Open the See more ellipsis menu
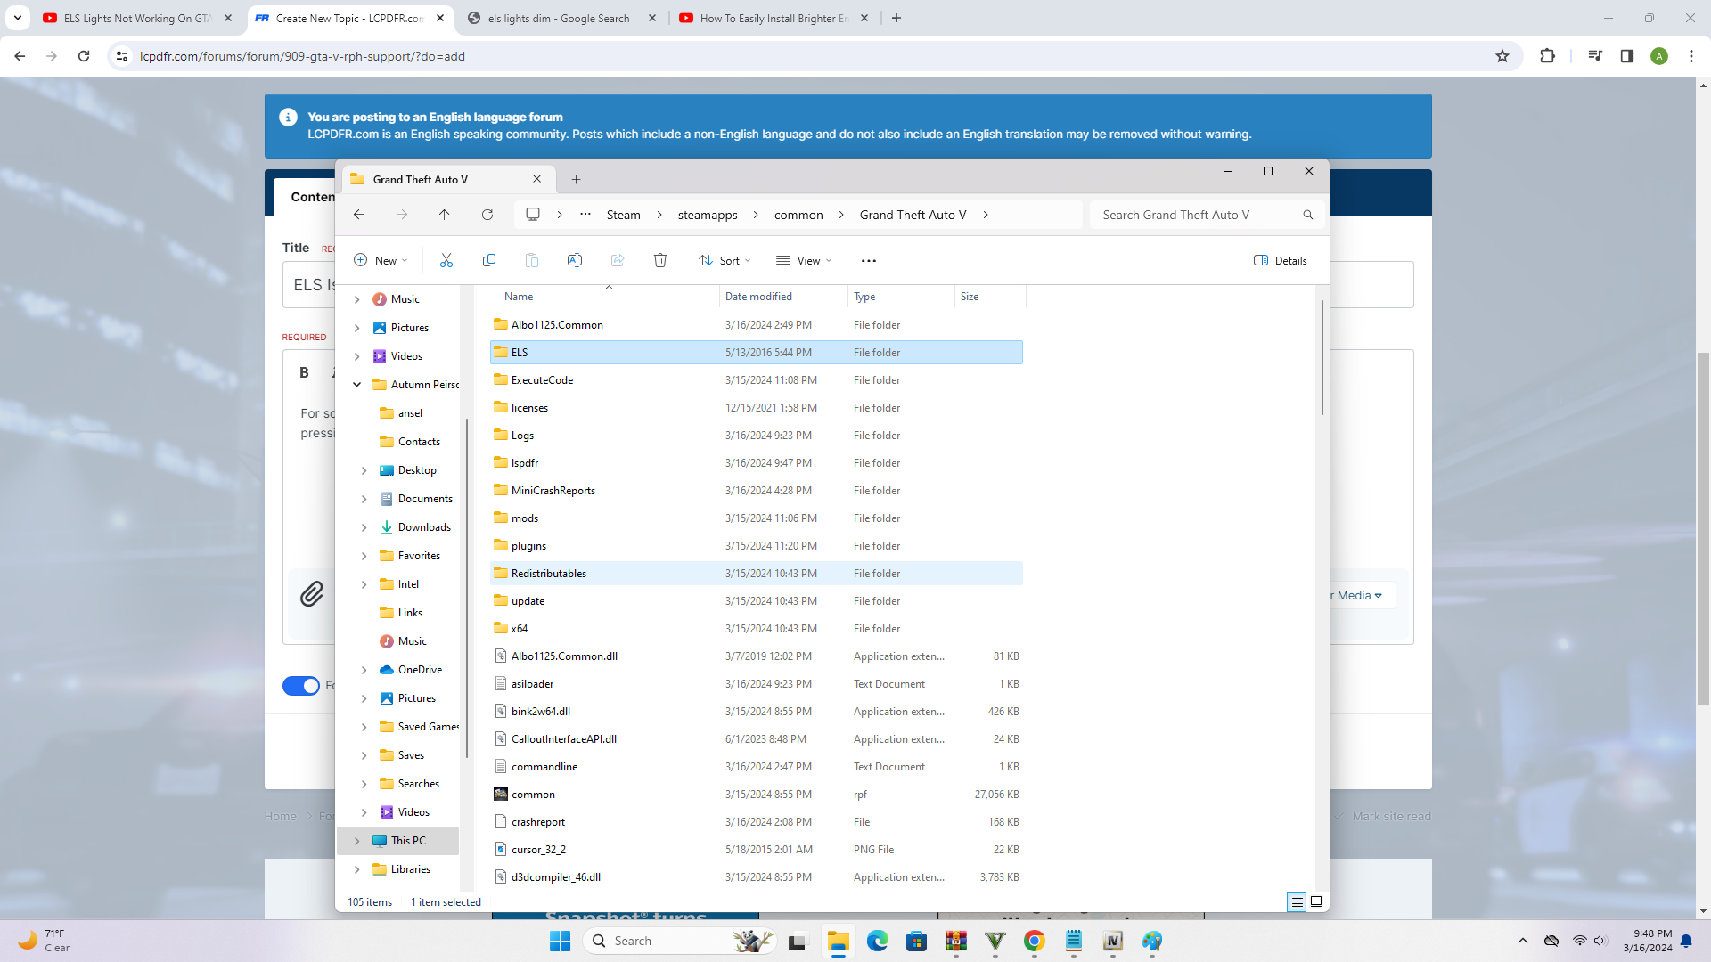1711x962 pixels. click(869, 260)
